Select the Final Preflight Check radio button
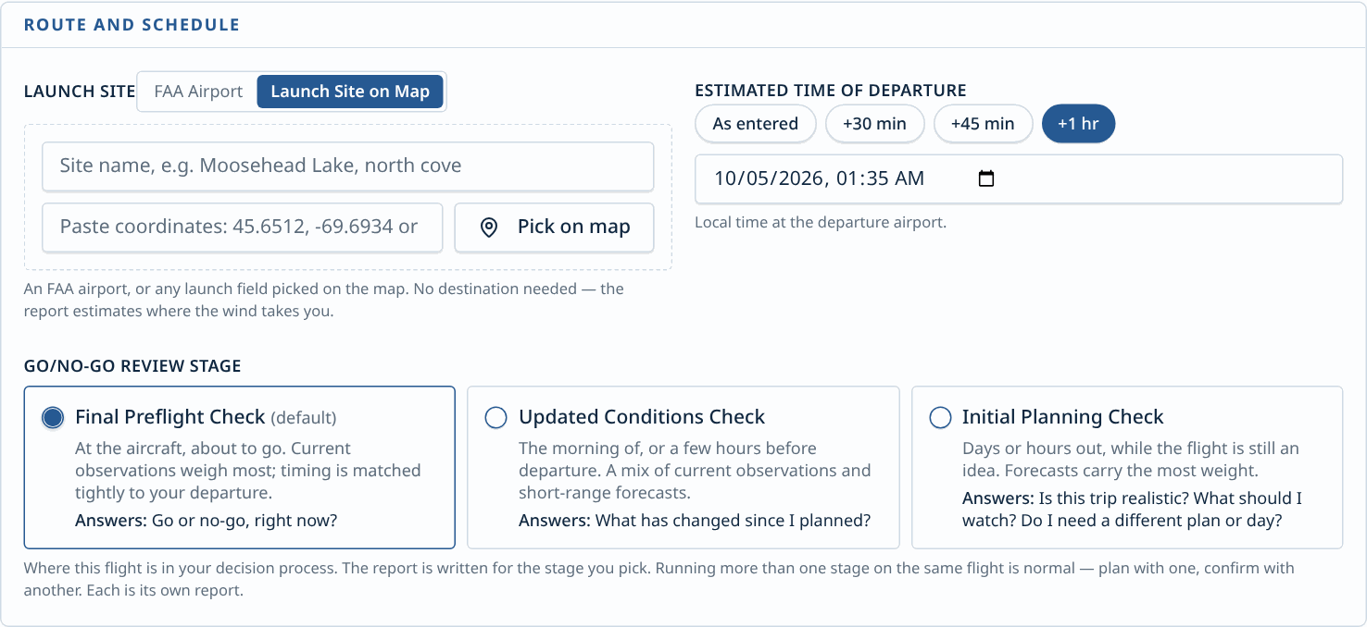Screen dimensions: 1367x627 click(x=53, y=418)
